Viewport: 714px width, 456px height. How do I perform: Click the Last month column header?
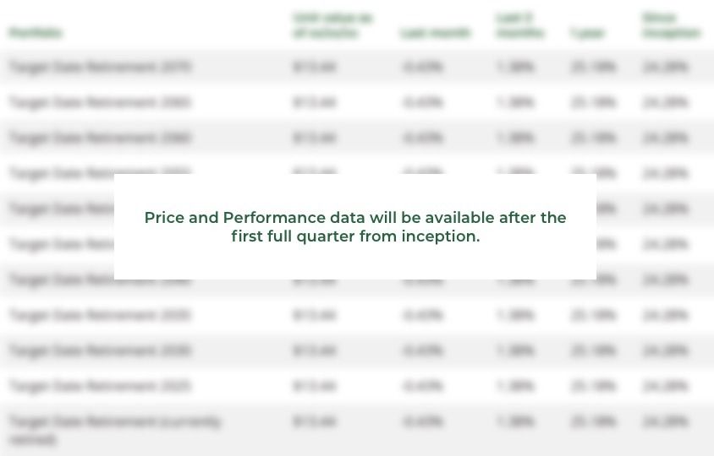point(435,33)
